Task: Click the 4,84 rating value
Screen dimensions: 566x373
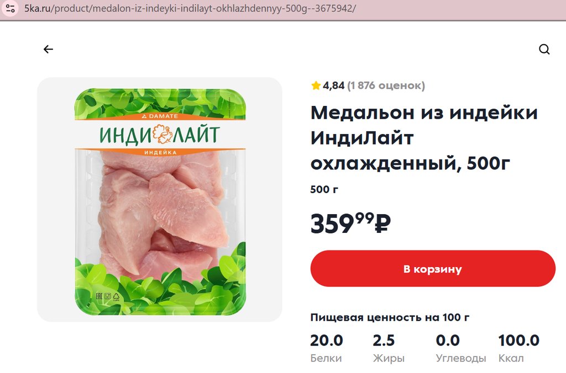Action: [x=333, y=86]
